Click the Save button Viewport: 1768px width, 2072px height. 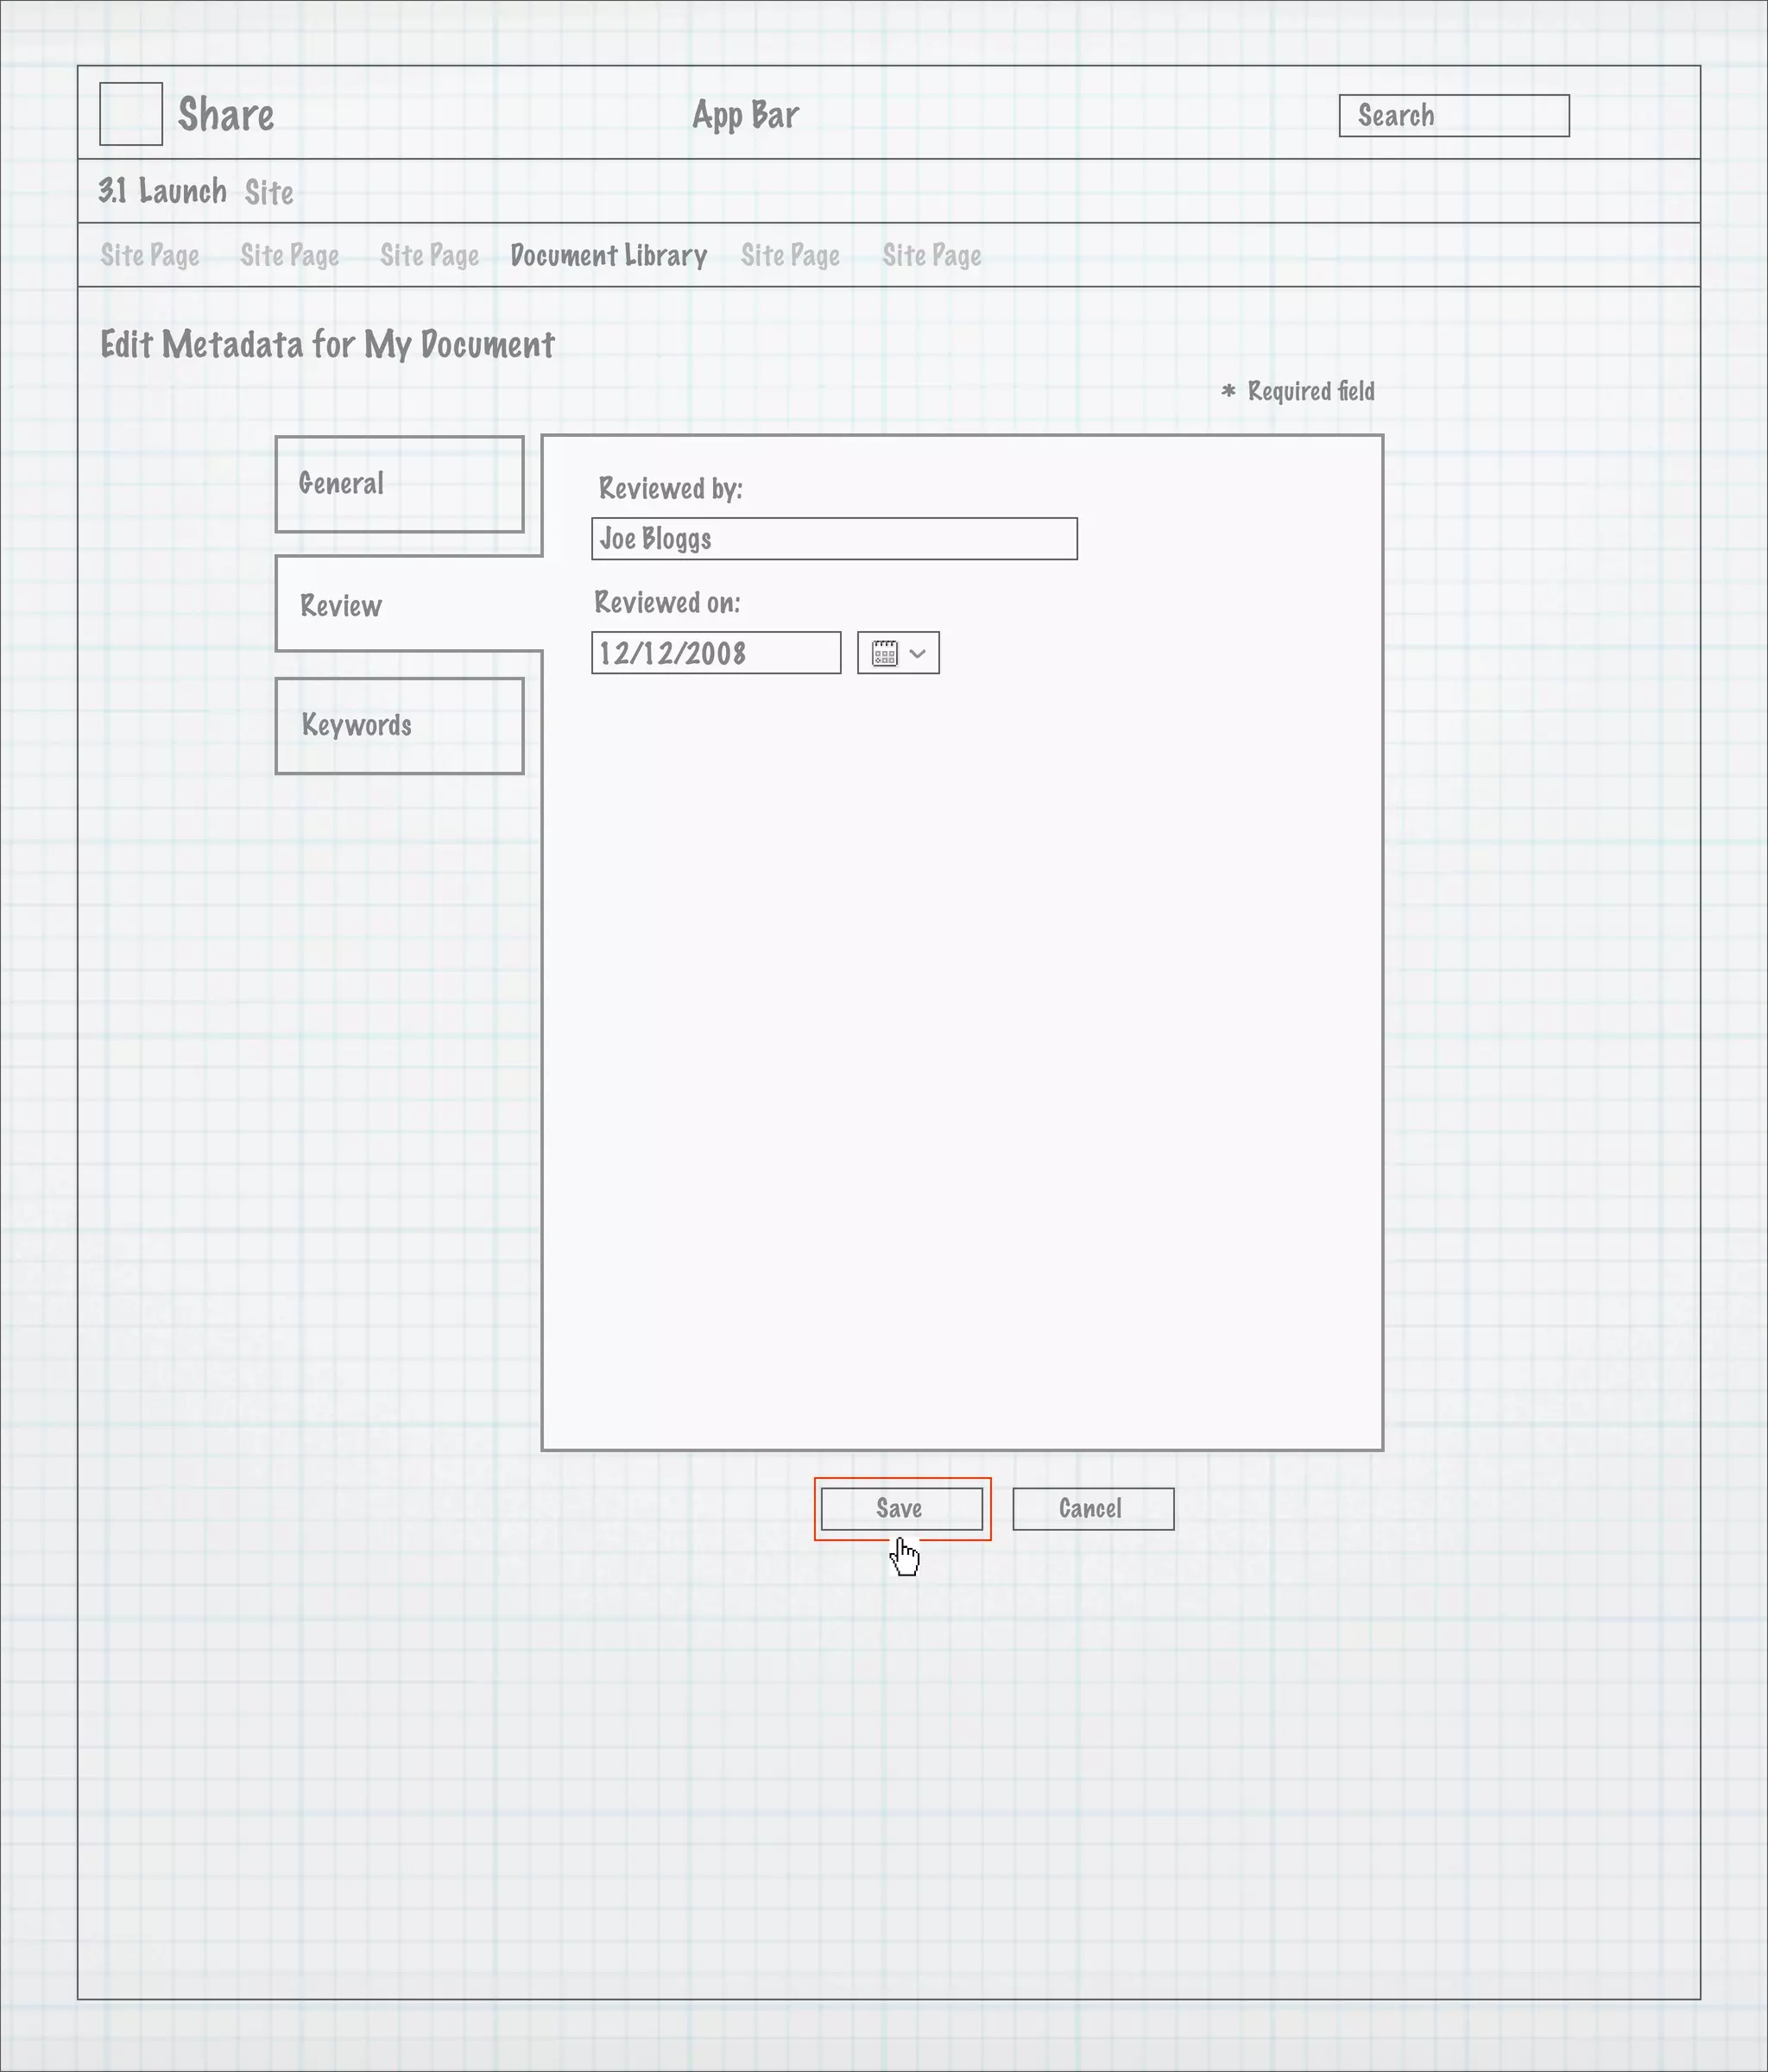901,1508
